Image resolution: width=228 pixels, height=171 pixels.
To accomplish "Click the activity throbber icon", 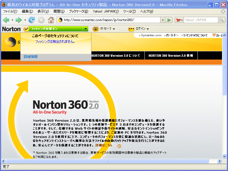I will coord(223,11).
